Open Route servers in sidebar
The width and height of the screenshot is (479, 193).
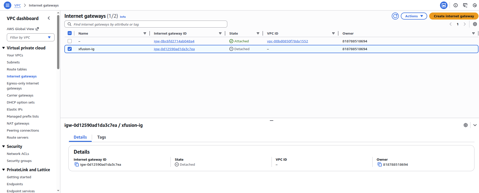pyautogui.click(x=18, y=137)
